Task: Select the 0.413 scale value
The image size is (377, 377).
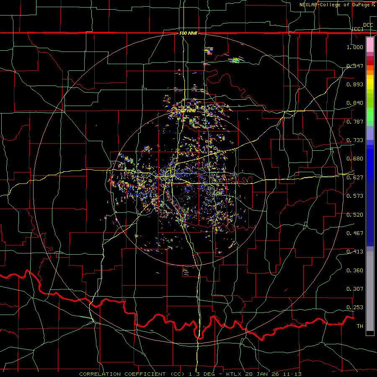Action: pos(355,252)
